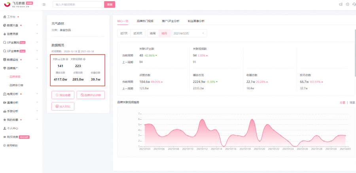Expand the 数据大盘 sidebar menu
Viewport: 356px width, 173px height.
21,25
